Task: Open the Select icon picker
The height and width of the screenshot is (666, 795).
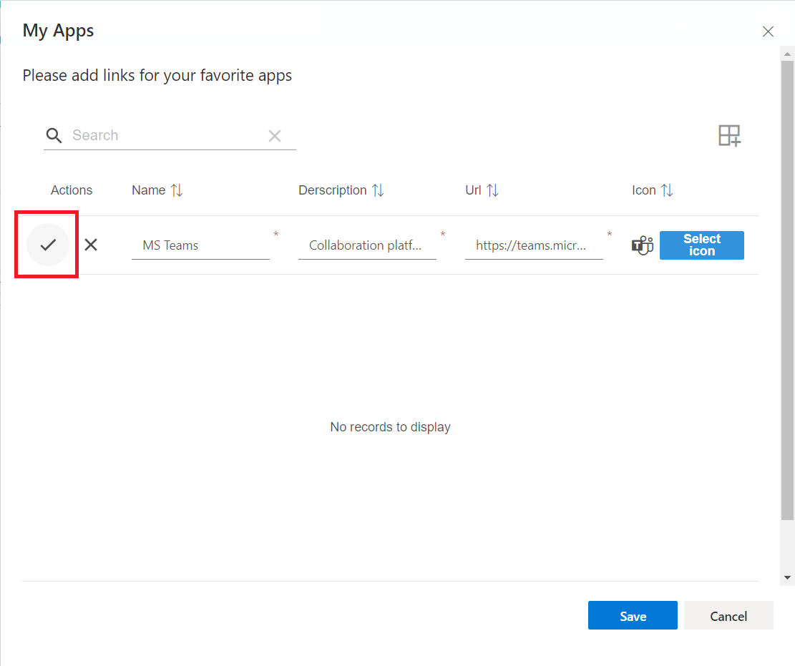Action: [x=701, y=245]
